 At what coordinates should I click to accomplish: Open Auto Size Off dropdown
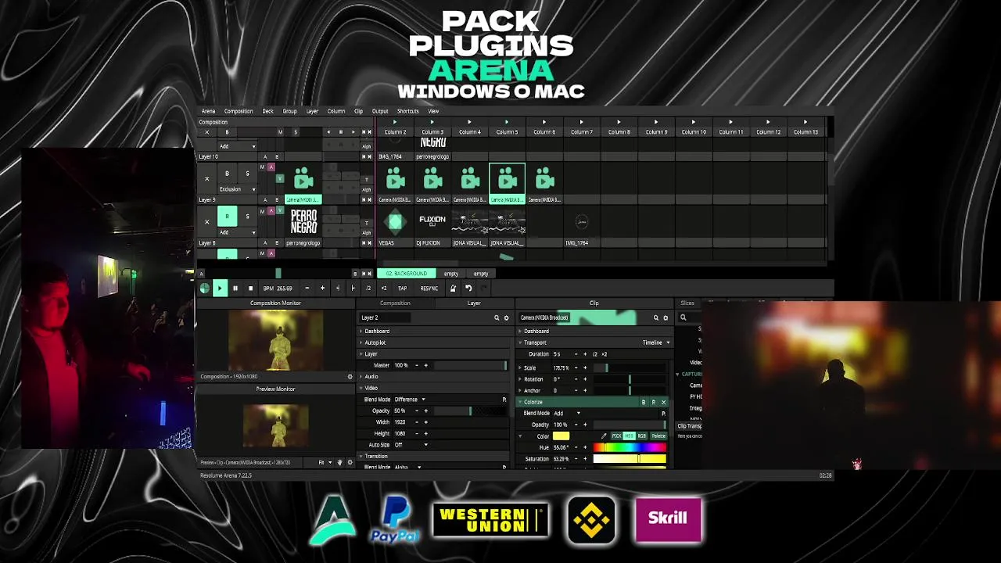[410, 445]
